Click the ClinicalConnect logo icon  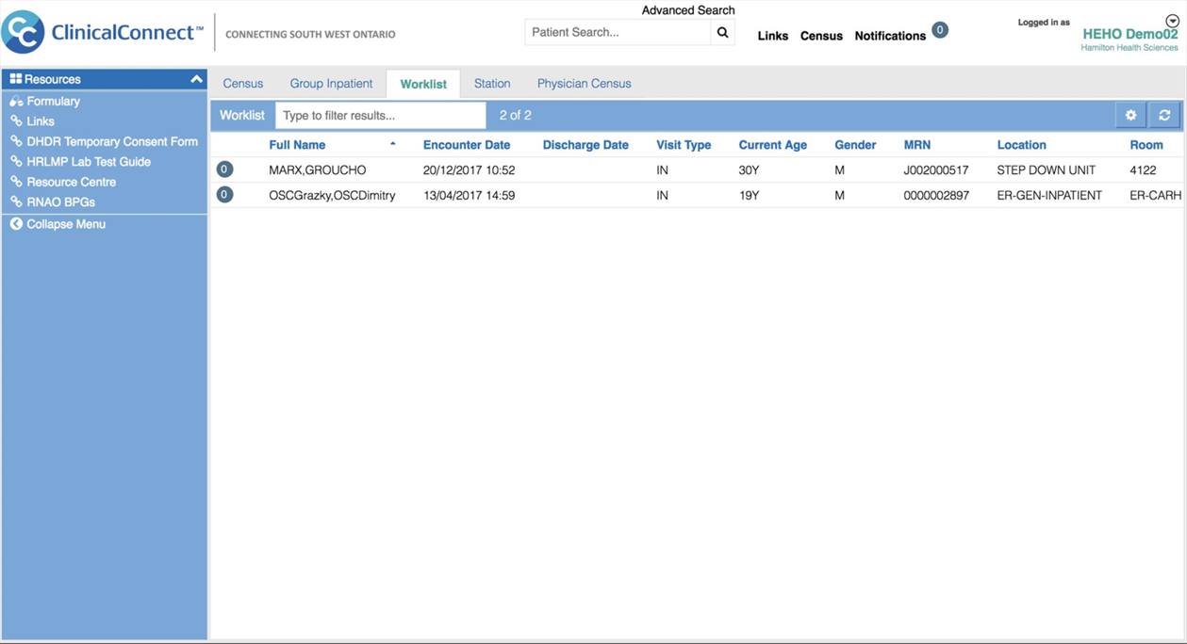(23, 32)
